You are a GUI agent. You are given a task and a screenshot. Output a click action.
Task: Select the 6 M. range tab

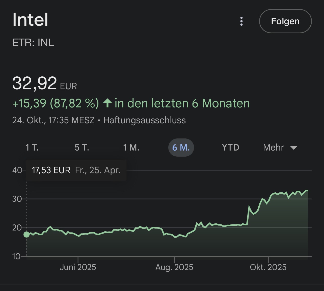[181, 148]
